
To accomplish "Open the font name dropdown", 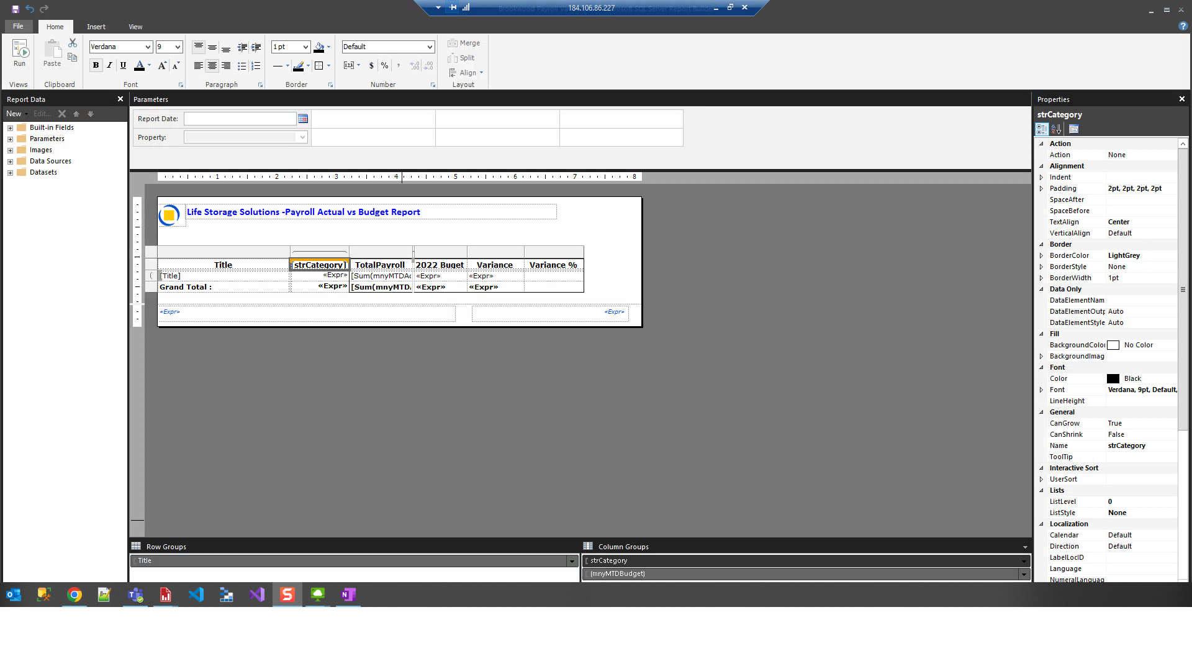I will point(147,47).
